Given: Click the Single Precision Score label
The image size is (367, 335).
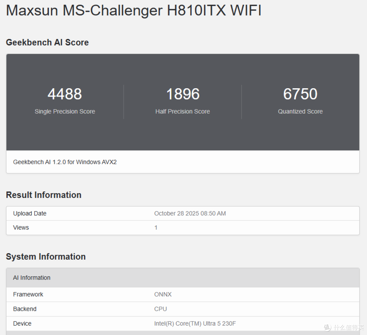Looking at the screenshot, I should point(65,112).
